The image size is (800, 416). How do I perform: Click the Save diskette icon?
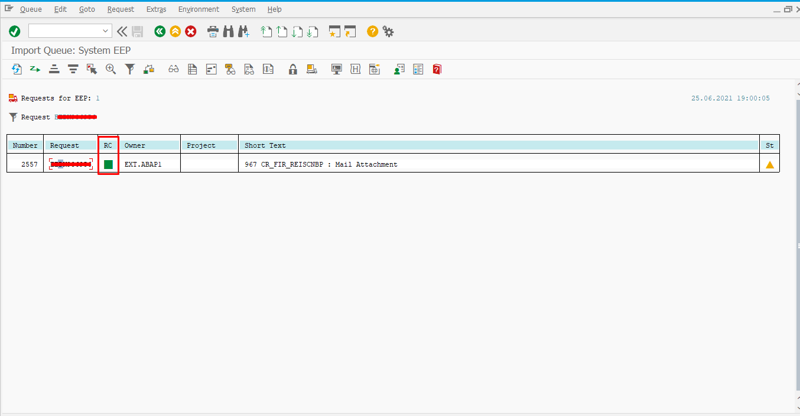(138, 31)
